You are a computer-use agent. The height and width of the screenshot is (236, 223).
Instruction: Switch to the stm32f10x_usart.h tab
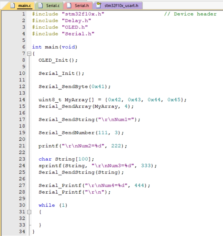pyautogui.click(x=118, y=6)
